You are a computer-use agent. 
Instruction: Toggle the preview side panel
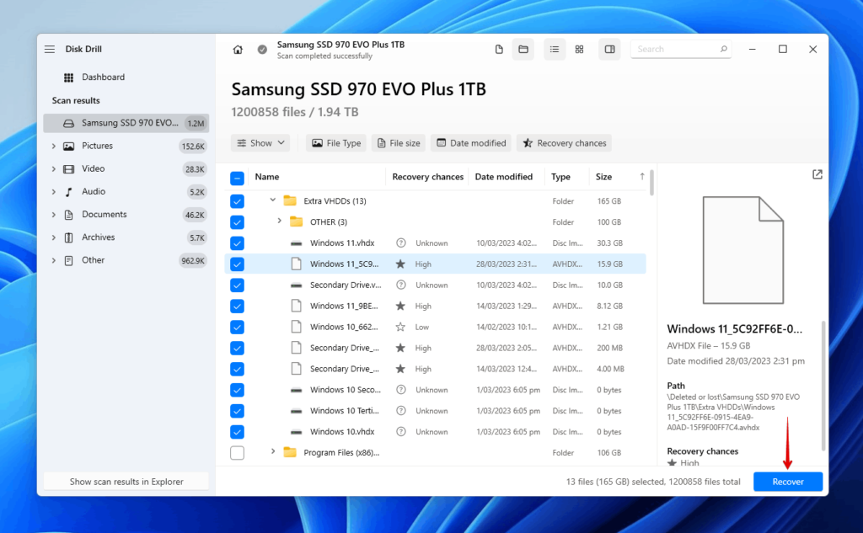tap(609, 49)
